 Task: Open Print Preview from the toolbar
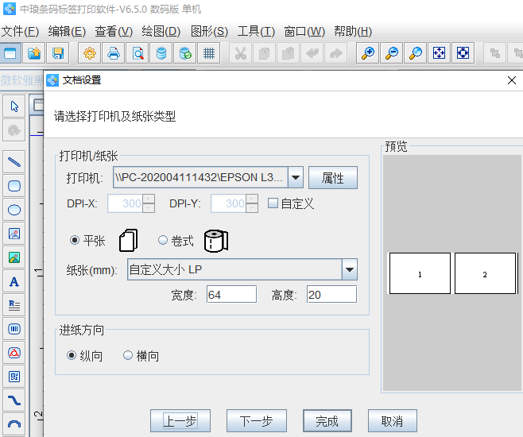click(x=138, y=53)
